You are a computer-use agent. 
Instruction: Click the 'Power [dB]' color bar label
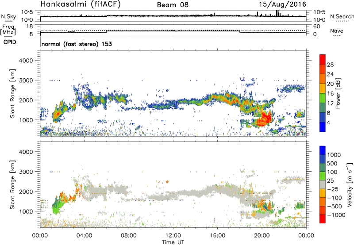(x=338, y=93)
